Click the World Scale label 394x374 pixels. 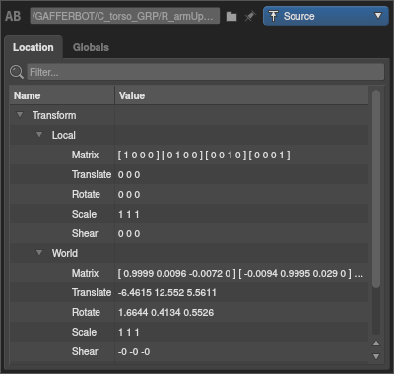[x=84, y=332]
